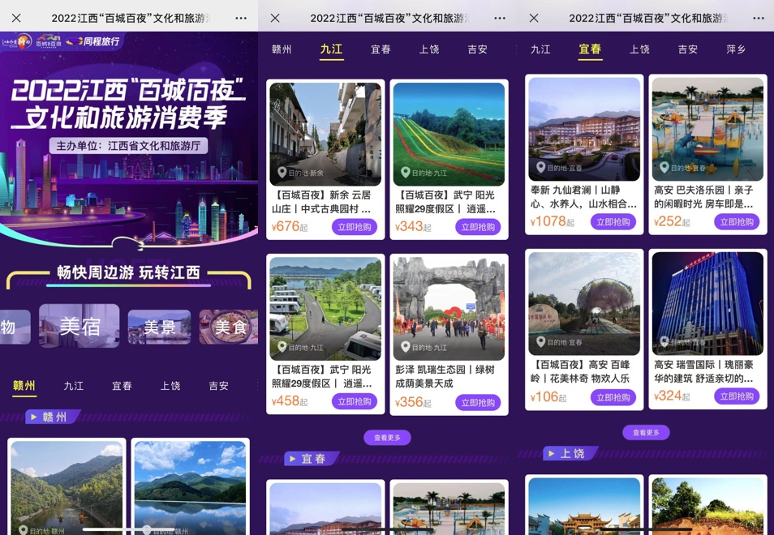The image size is (774, 535).
Task: Close the middle panel page with X icon
Action: click(275, 19)
